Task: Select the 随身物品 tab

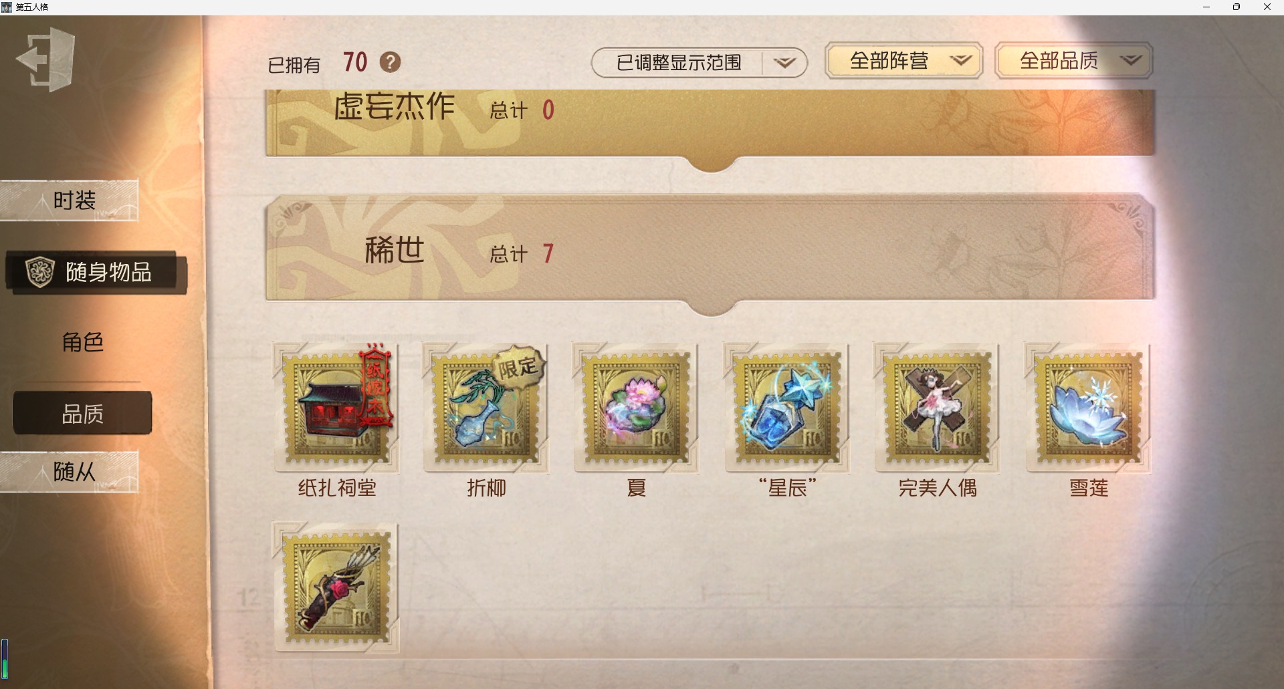Action: coord(96,272)
